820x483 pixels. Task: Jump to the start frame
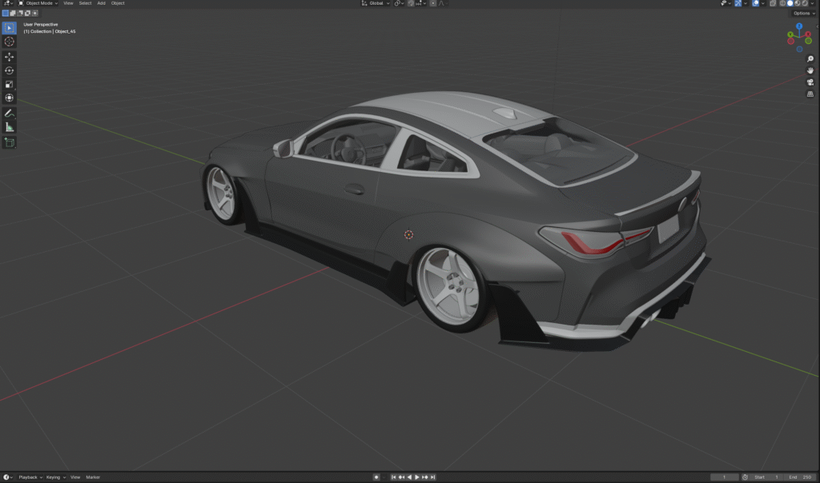pyautogui.click(x=394, y=477)
